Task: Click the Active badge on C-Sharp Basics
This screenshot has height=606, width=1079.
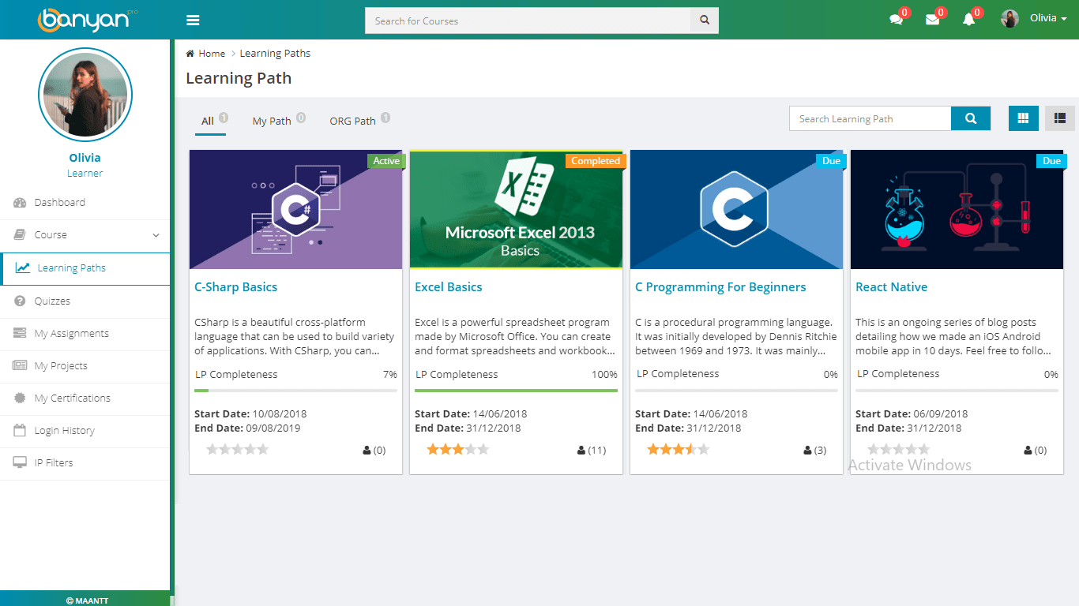Action: point(386,161)
